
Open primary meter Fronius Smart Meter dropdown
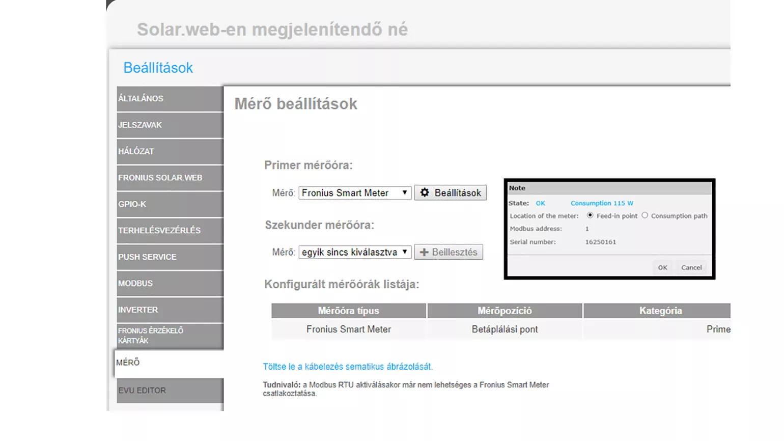(355, 193)
